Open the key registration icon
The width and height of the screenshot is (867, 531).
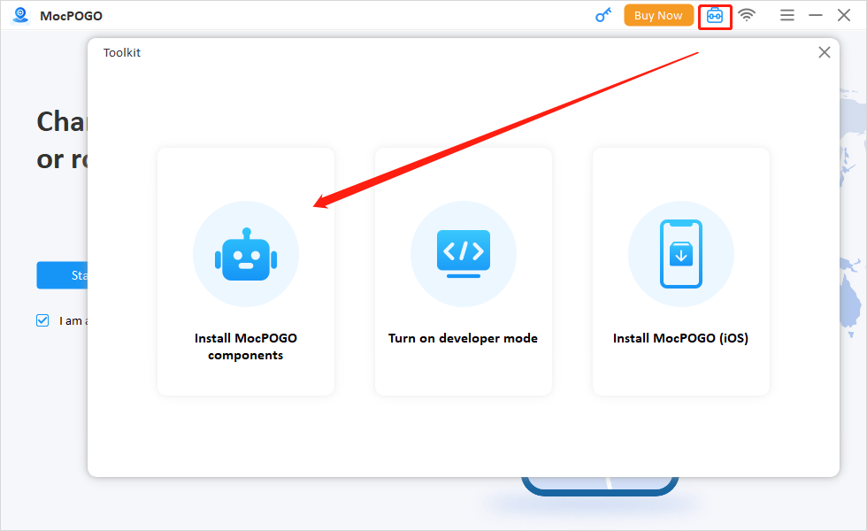pyautogui.click(x=603, y=15)
